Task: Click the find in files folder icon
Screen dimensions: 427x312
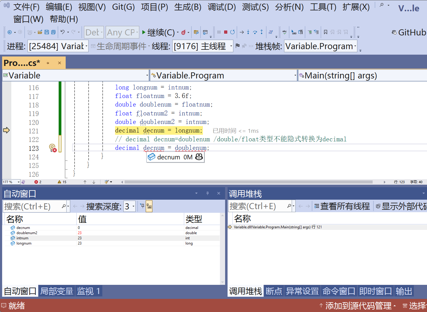Action: click(196, 32)
